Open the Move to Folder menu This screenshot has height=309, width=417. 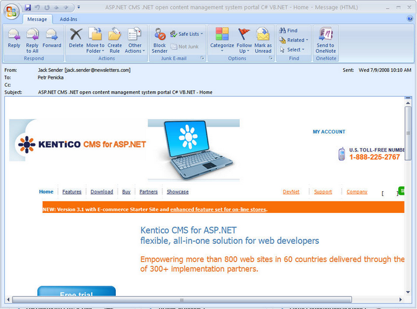[95, 40]
